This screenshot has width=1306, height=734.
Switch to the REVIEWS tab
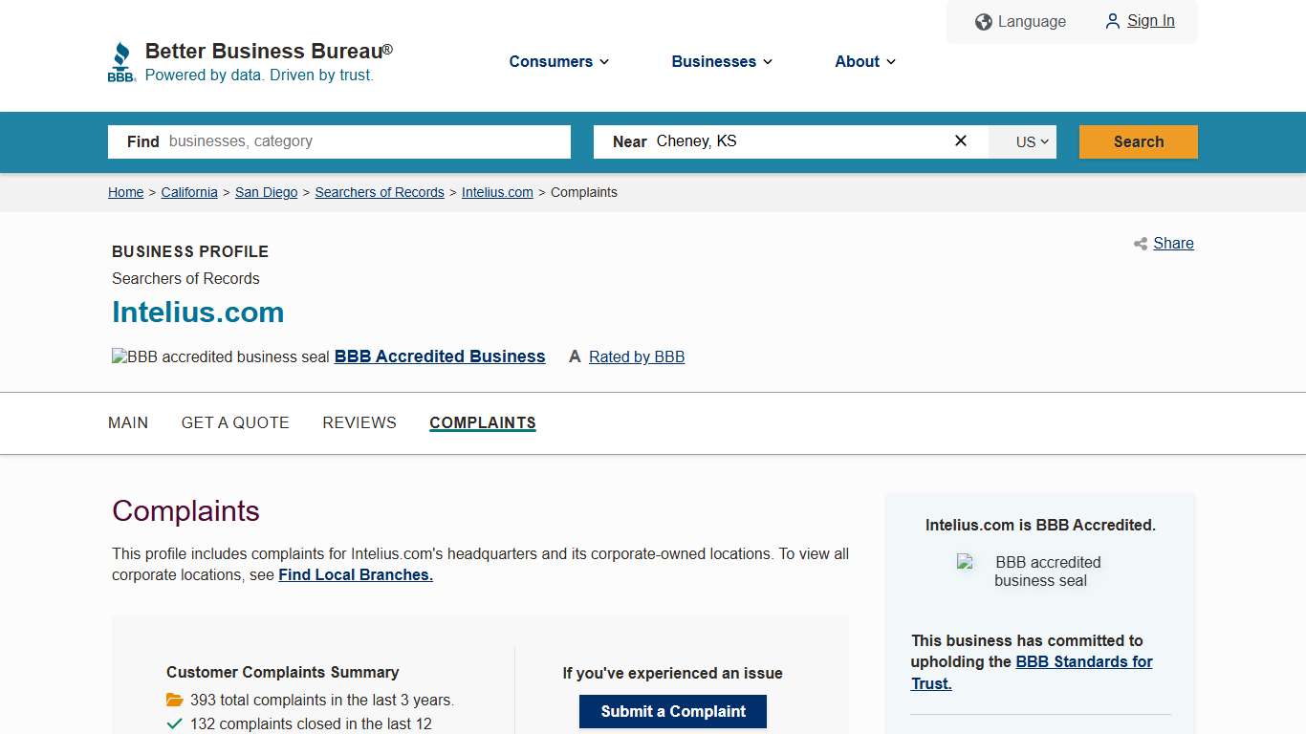click(x=359, y=422)
